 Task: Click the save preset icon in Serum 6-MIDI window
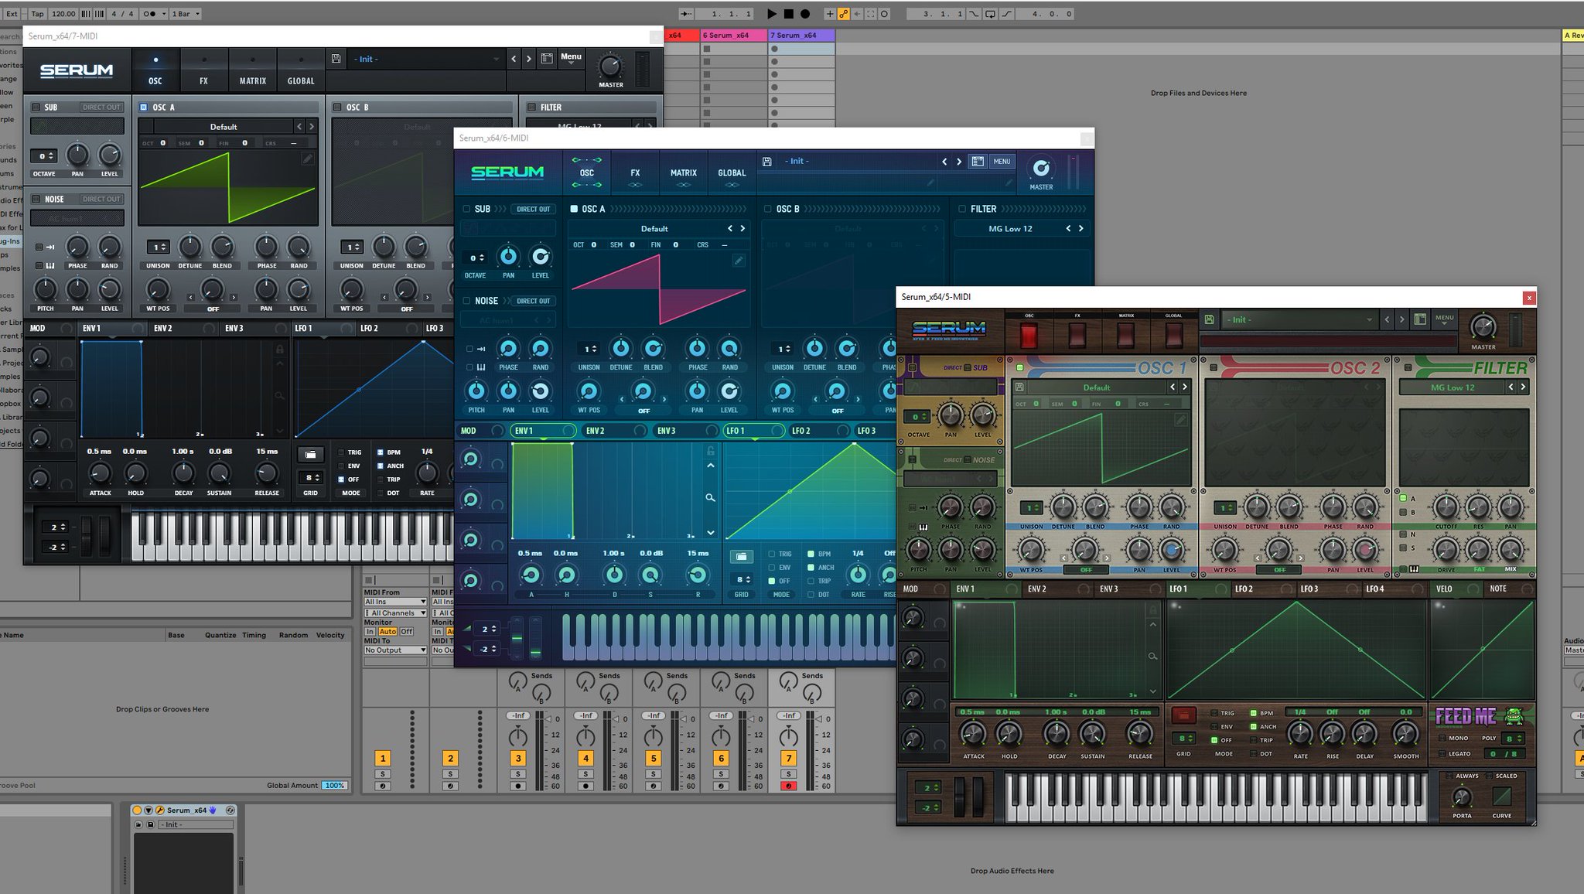coord(767,162)
